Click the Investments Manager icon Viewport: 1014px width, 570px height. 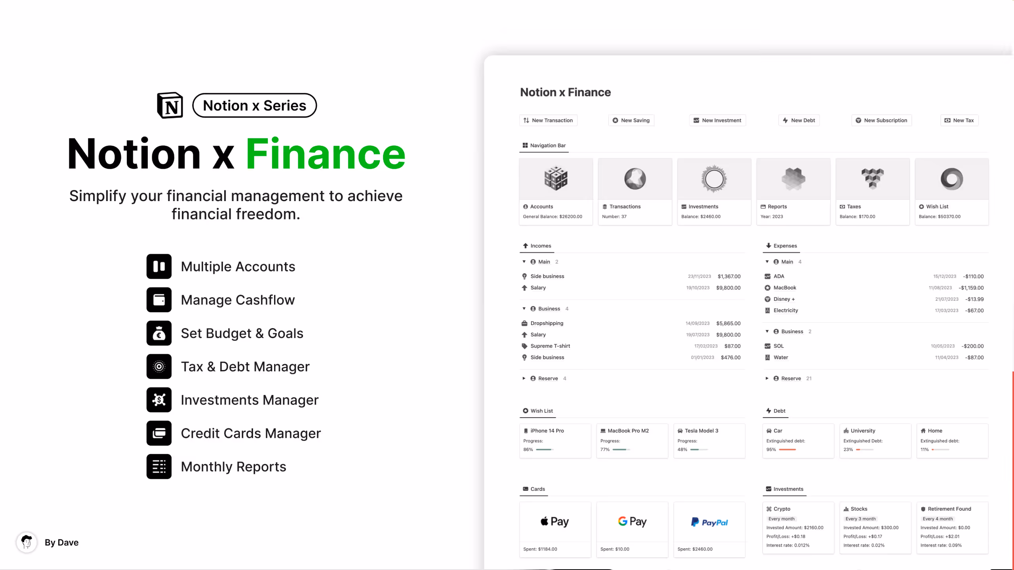pyautogui.click(x=159, y=400)
